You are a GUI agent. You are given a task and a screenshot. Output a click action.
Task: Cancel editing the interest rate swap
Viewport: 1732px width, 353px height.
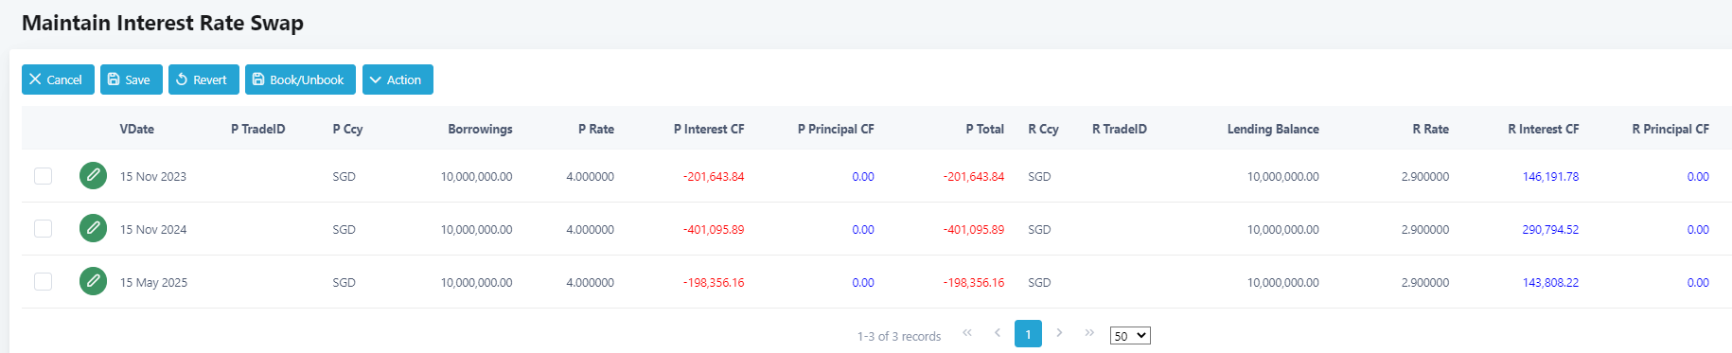click(x=58, y=79)
